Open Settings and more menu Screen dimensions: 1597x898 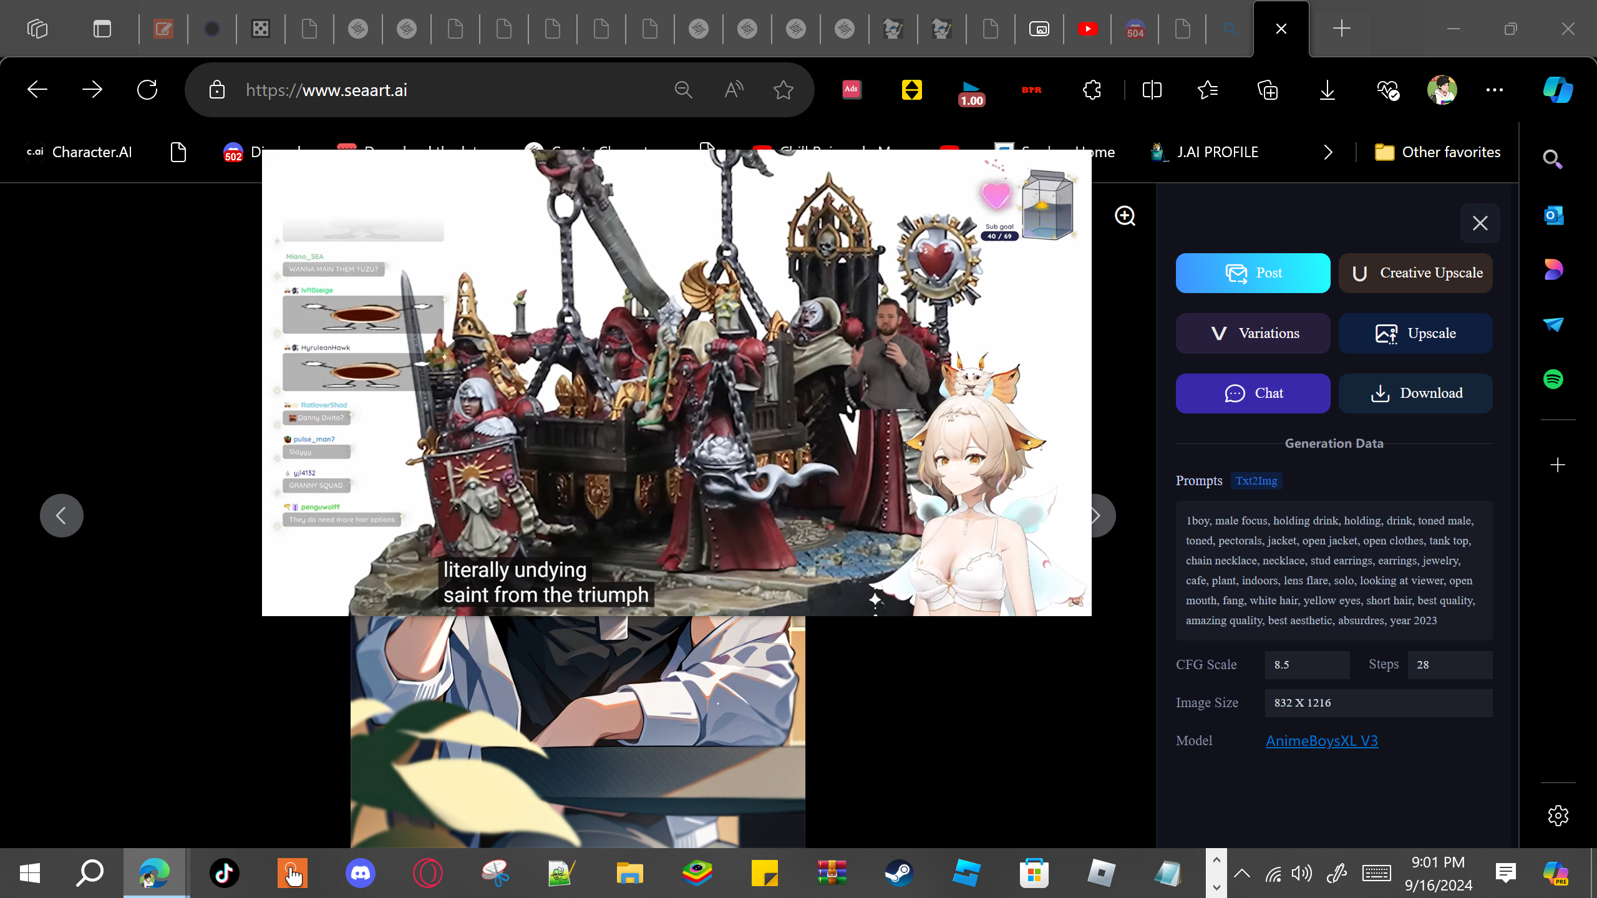pyautogui.click(x=1495, y=90)
